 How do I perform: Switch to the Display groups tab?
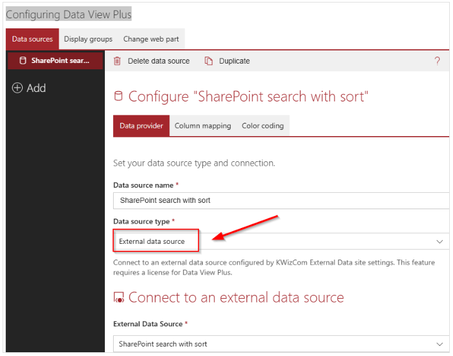(88, 39)
